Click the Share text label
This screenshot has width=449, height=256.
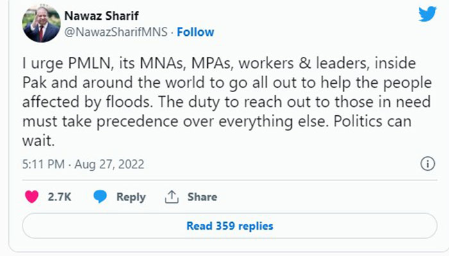coord(201,197)
